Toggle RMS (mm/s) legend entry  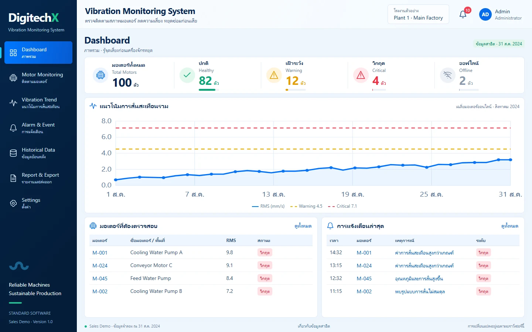268,206
